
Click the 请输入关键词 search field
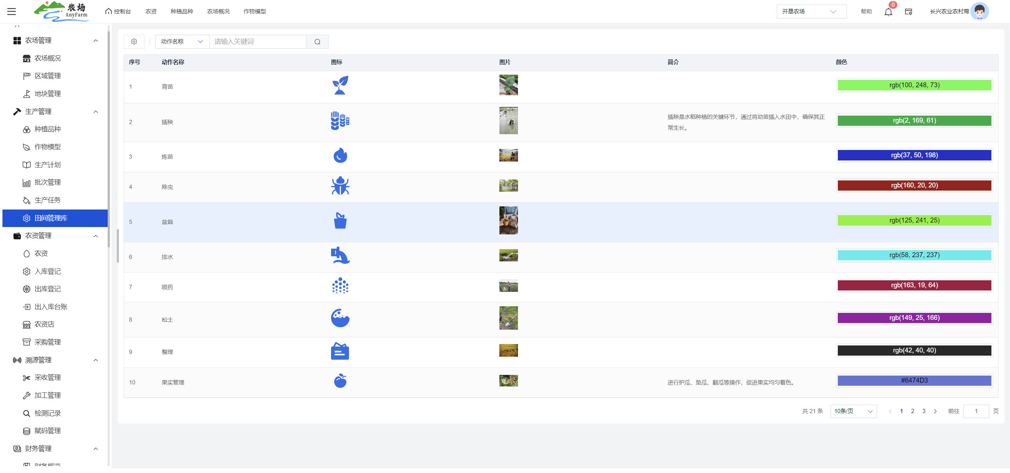tap(258, 41)
